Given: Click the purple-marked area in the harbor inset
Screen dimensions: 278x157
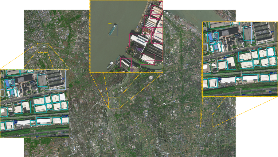Looking at the screenshot, I should click(x=139, y=50).
